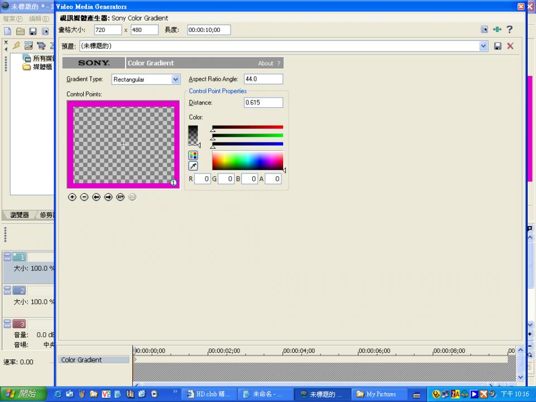
Task: Open Windows Media Player quick launch icon
Action: (x=155, y=394)
